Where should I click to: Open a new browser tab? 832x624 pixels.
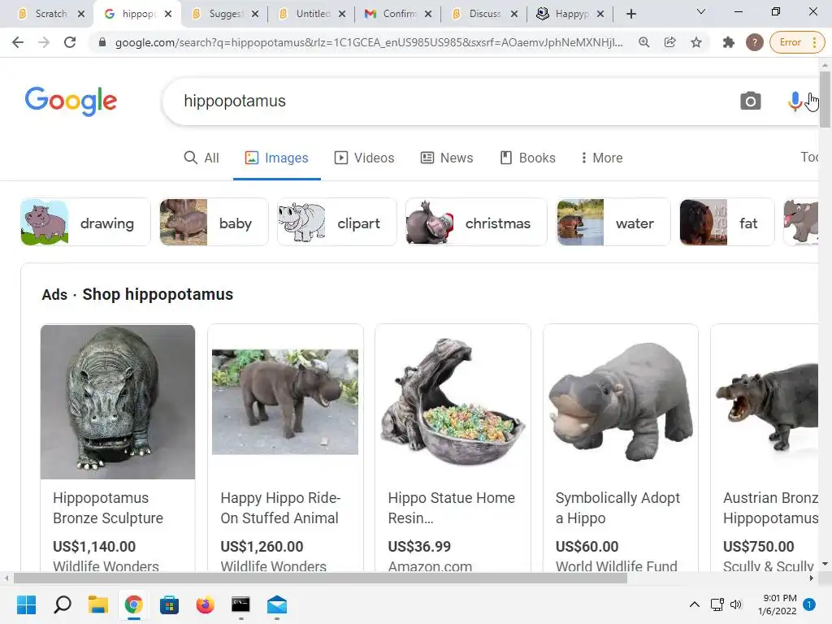coord(630,15)
